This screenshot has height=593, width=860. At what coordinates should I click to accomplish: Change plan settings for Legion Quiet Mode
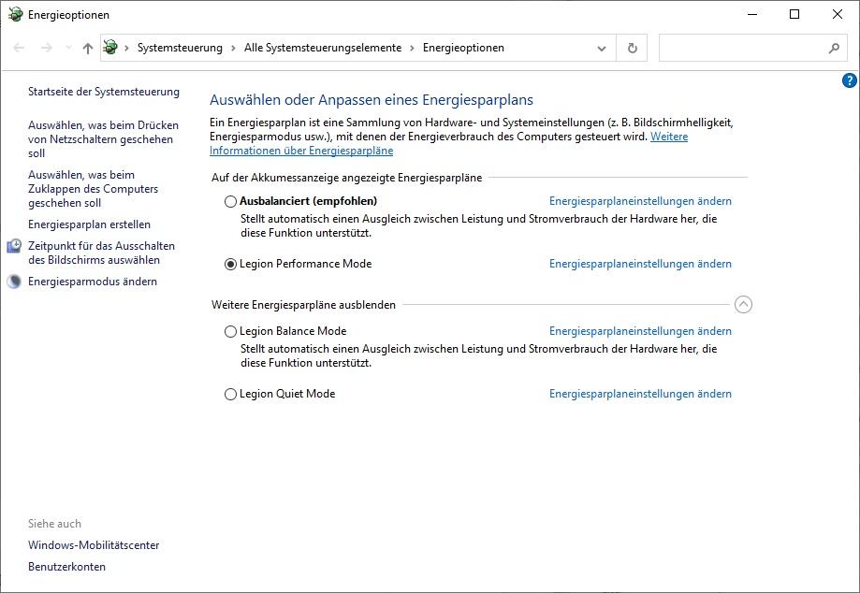(640, 394)
